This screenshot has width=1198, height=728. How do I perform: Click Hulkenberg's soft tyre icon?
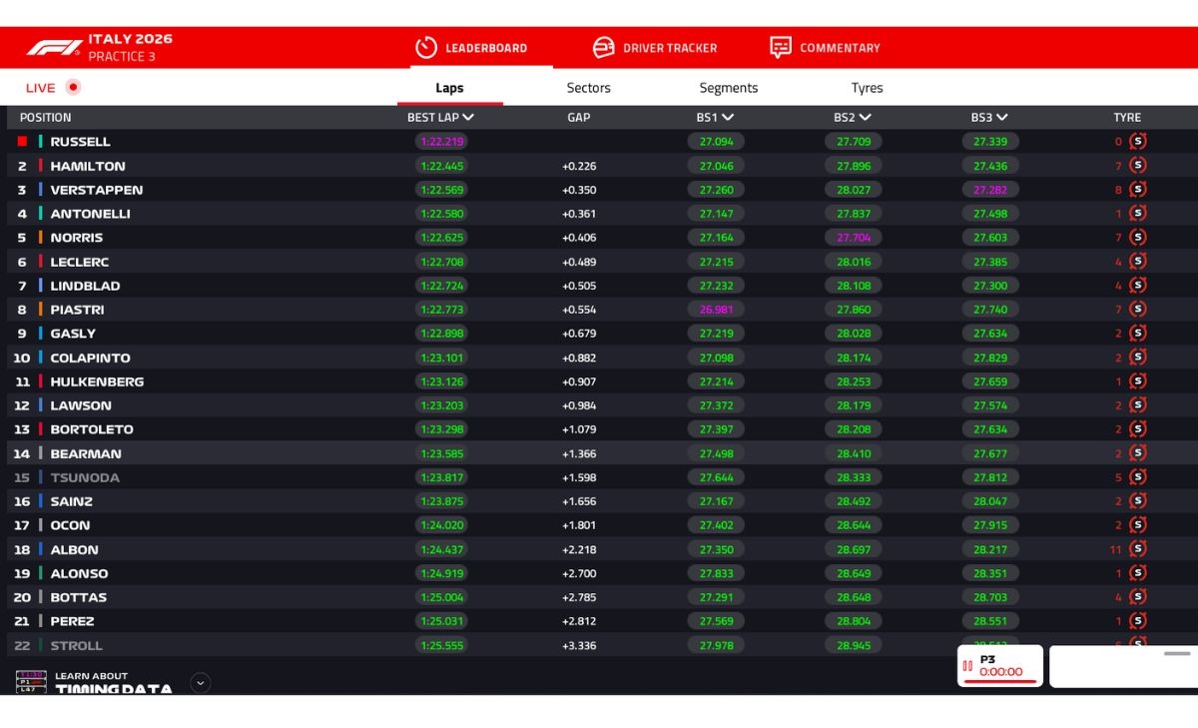tap(1137, 381)
